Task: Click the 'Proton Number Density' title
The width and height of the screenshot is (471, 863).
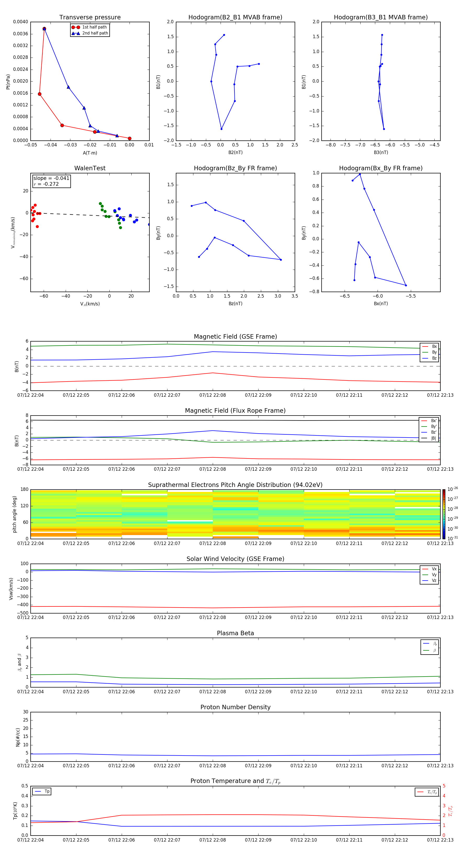Action: click(x=235, y=707)
